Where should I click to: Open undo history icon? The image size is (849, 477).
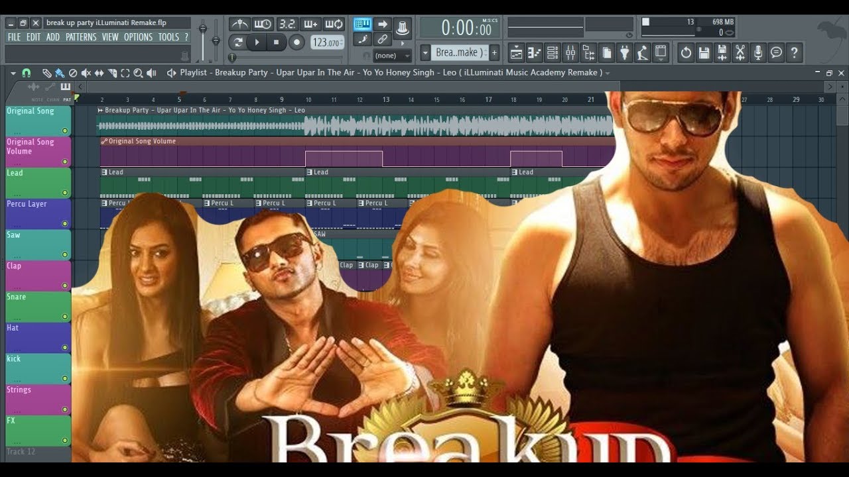point(686,53)
